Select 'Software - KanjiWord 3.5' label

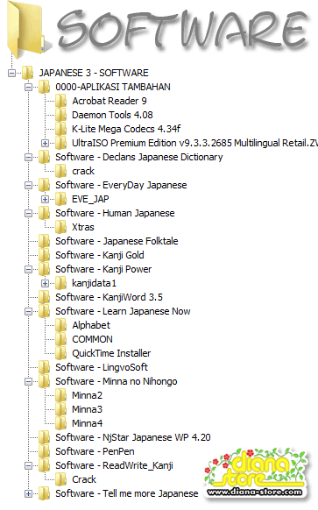pyautogui.click(x=109, y=297)
